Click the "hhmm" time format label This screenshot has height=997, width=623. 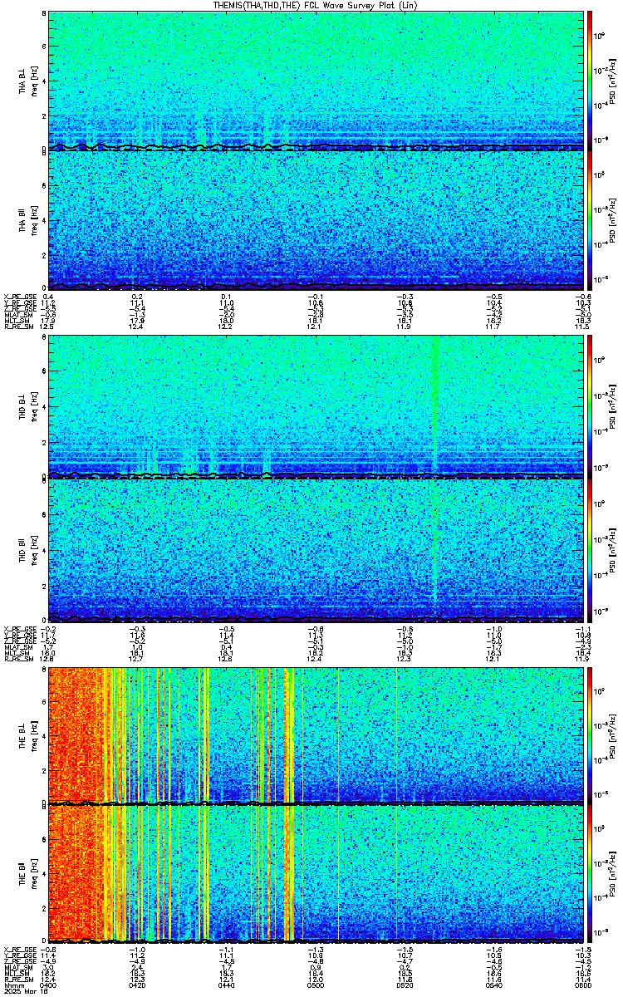tap(13, 985)
